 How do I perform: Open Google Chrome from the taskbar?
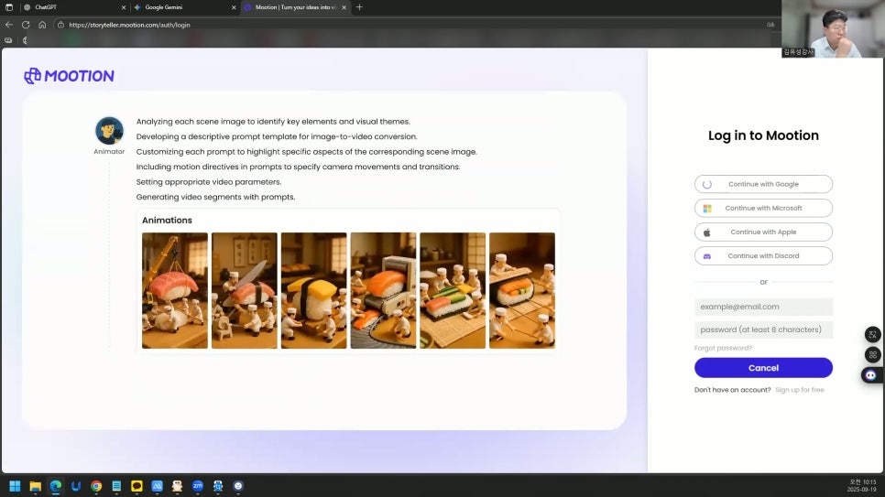tap(96, 486)
